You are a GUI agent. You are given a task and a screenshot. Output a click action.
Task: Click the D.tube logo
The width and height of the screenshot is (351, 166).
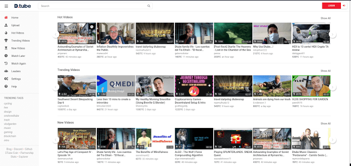click(x=23, y=6)
